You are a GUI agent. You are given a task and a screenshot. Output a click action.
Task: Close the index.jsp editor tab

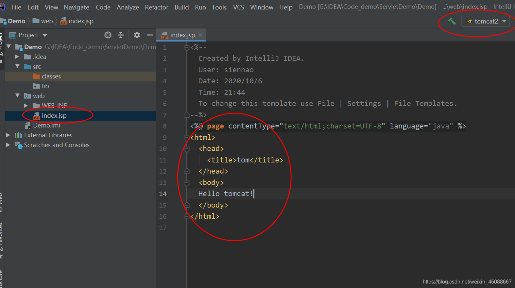click(x=200, y=35)
